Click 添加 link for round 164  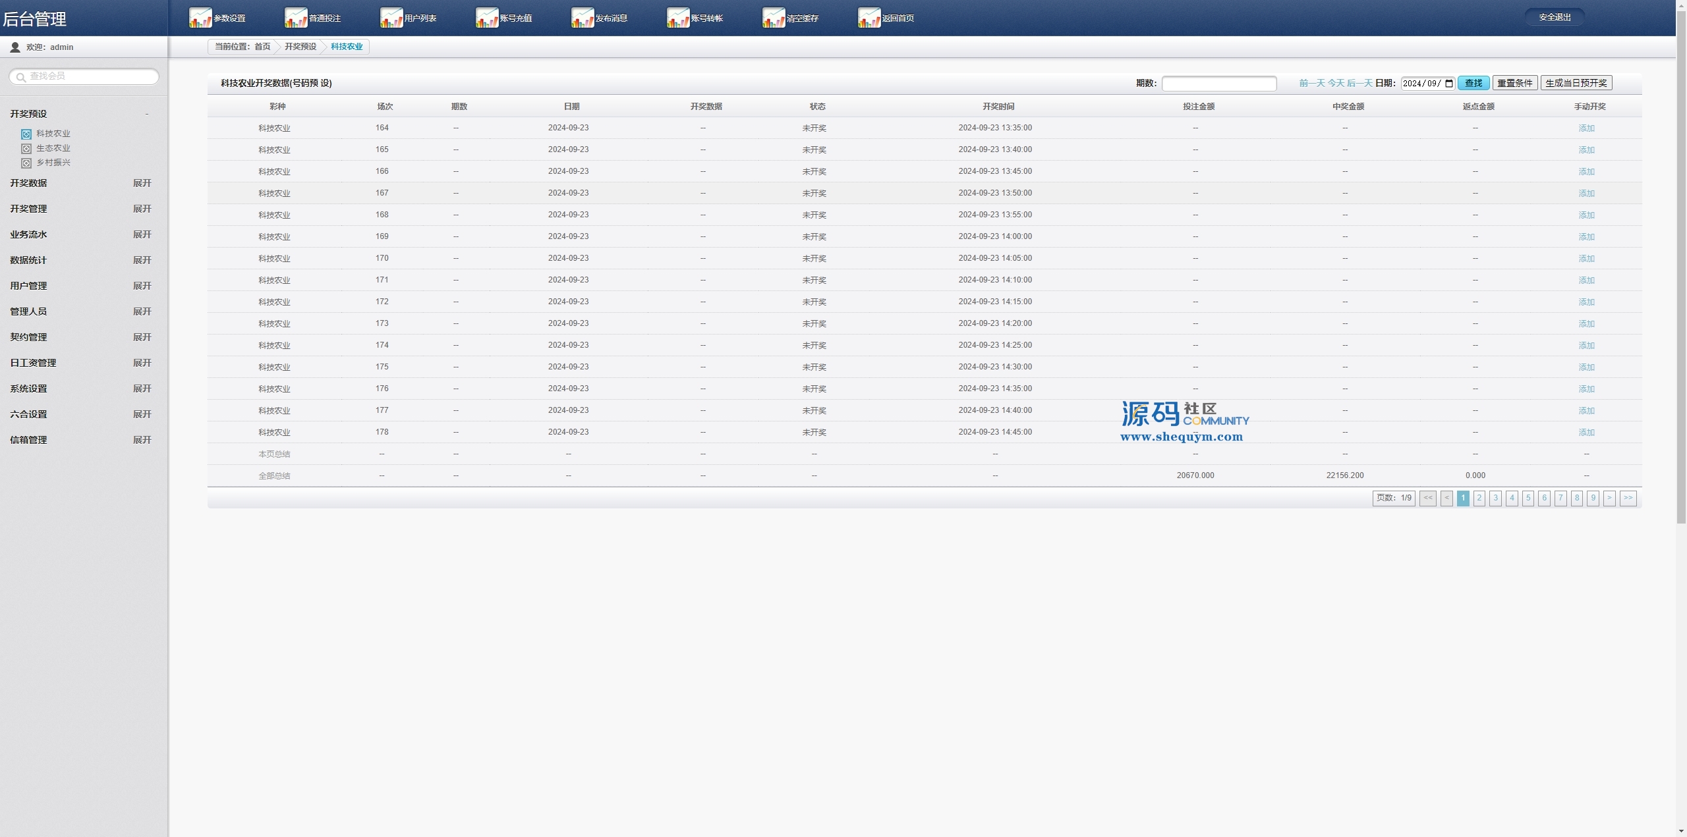point(1586,128)
